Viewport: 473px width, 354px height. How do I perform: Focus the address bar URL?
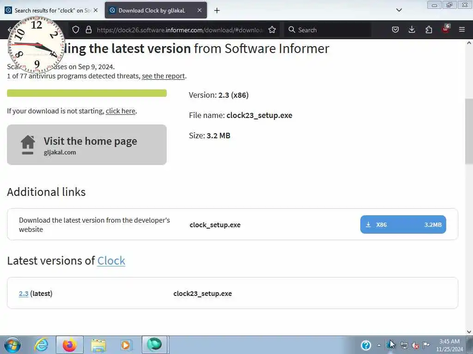(180, 30)
